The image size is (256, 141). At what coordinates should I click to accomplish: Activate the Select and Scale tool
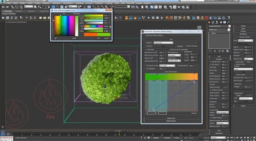pyautogui.click(x=62, y=7)
